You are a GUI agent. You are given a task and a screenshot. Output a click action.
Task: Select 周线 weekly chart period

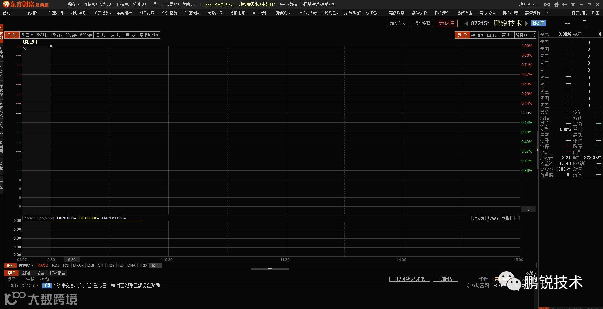tap(116, 35)
